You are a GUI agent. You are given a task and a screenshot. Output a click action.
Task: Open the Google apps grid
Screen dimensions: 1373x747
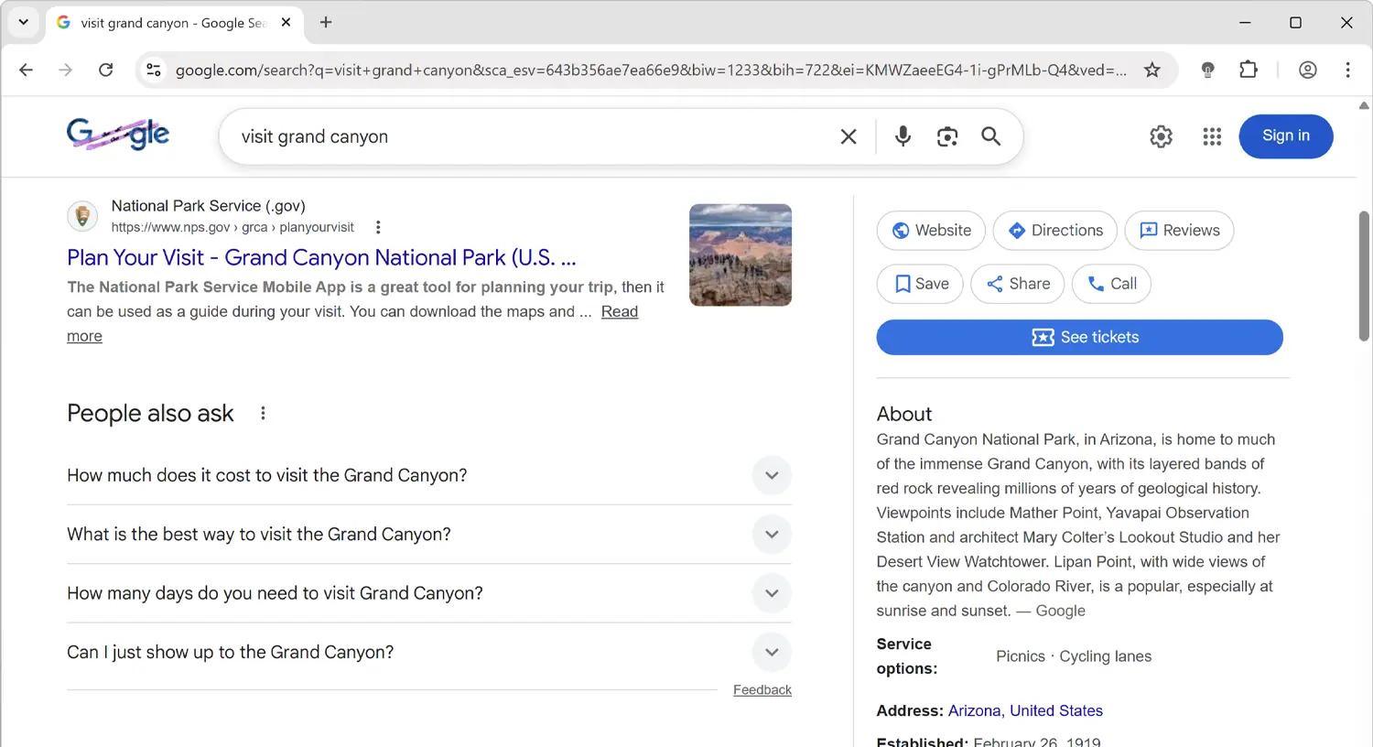(1212, 135)
